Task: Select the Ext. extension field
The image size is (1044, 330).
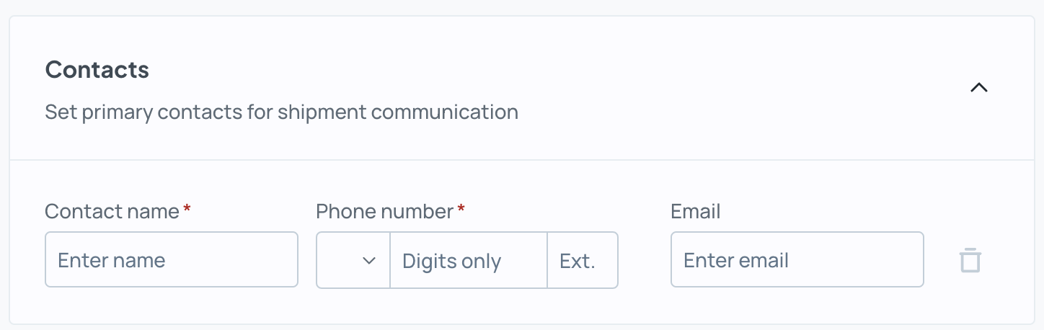Action: 583,260
